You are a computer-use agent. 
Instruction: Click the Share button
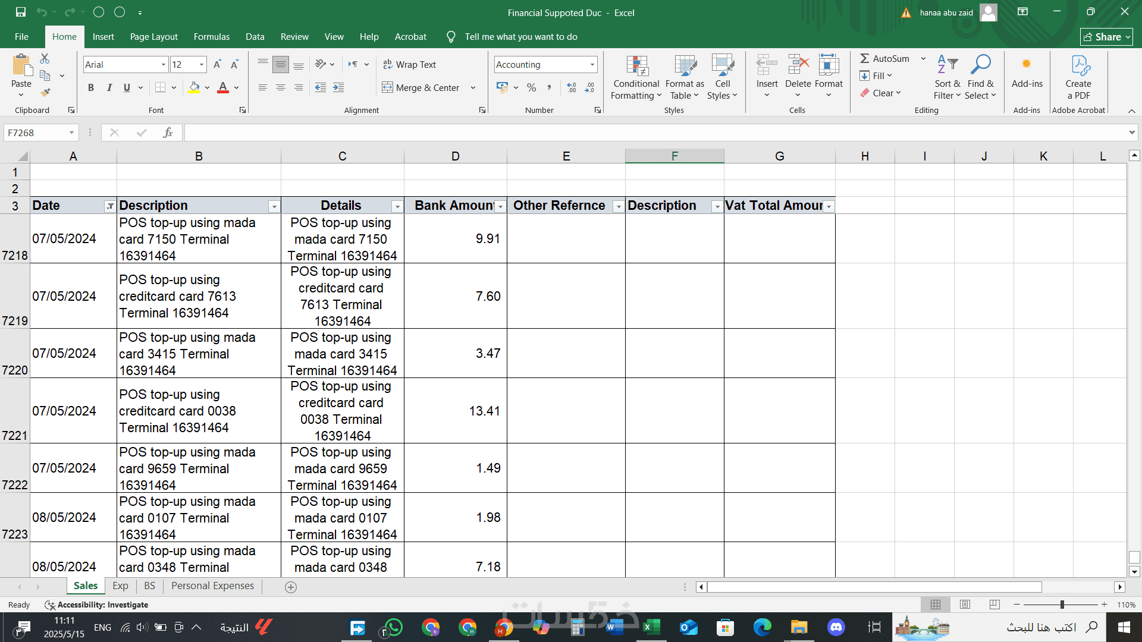1106,37
